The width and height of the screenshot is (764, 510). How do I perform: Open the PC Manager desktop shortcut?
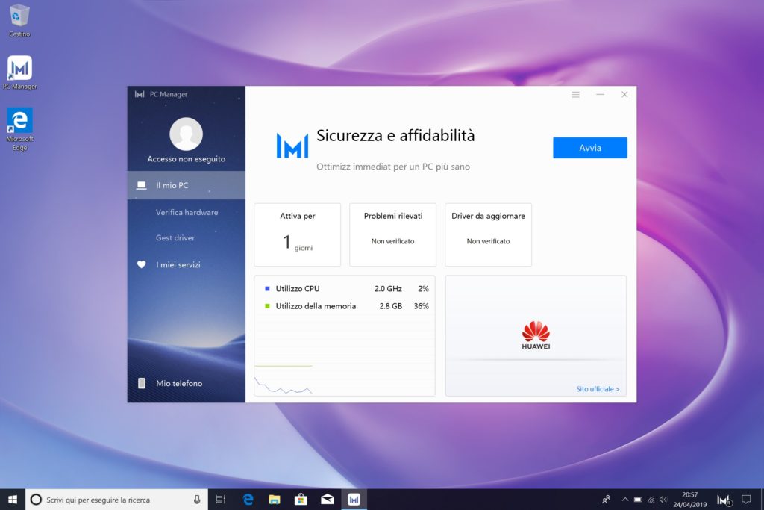click(x=19, y=72)
